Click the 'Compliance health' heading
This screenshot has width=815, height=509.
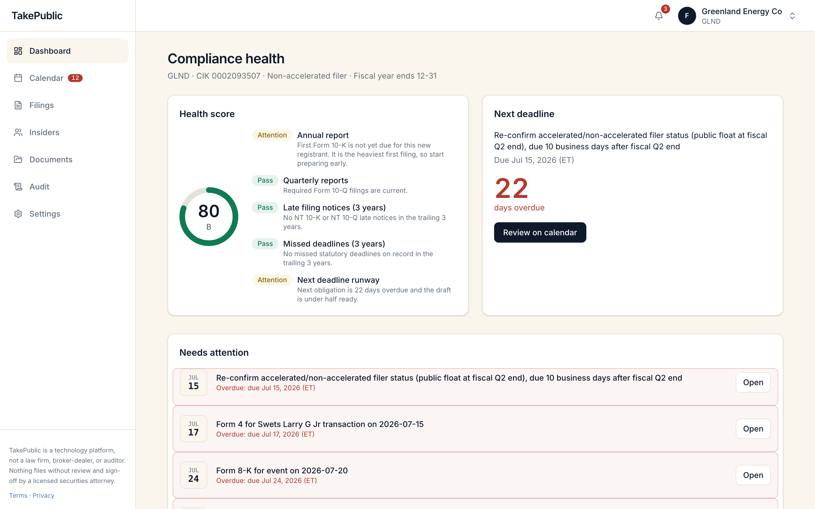point(226,59)
